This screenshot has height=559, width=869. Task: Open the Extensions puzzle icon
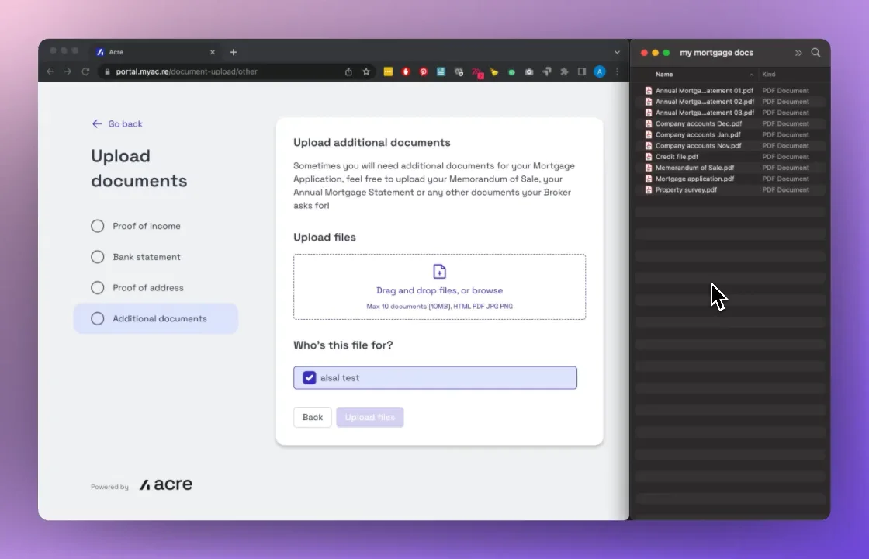pyautogui.click(x=564, y=71)
